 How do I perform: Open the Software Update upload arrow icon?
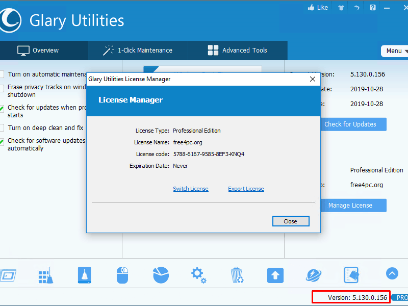(x=275, y=275)
